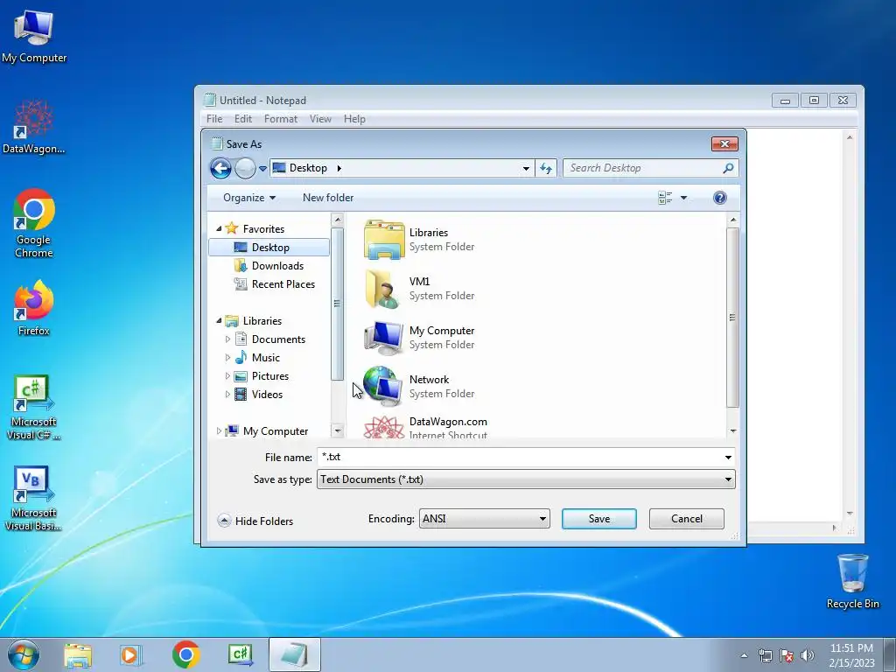
Task: Click the File name text field
Action: [519, 457]
